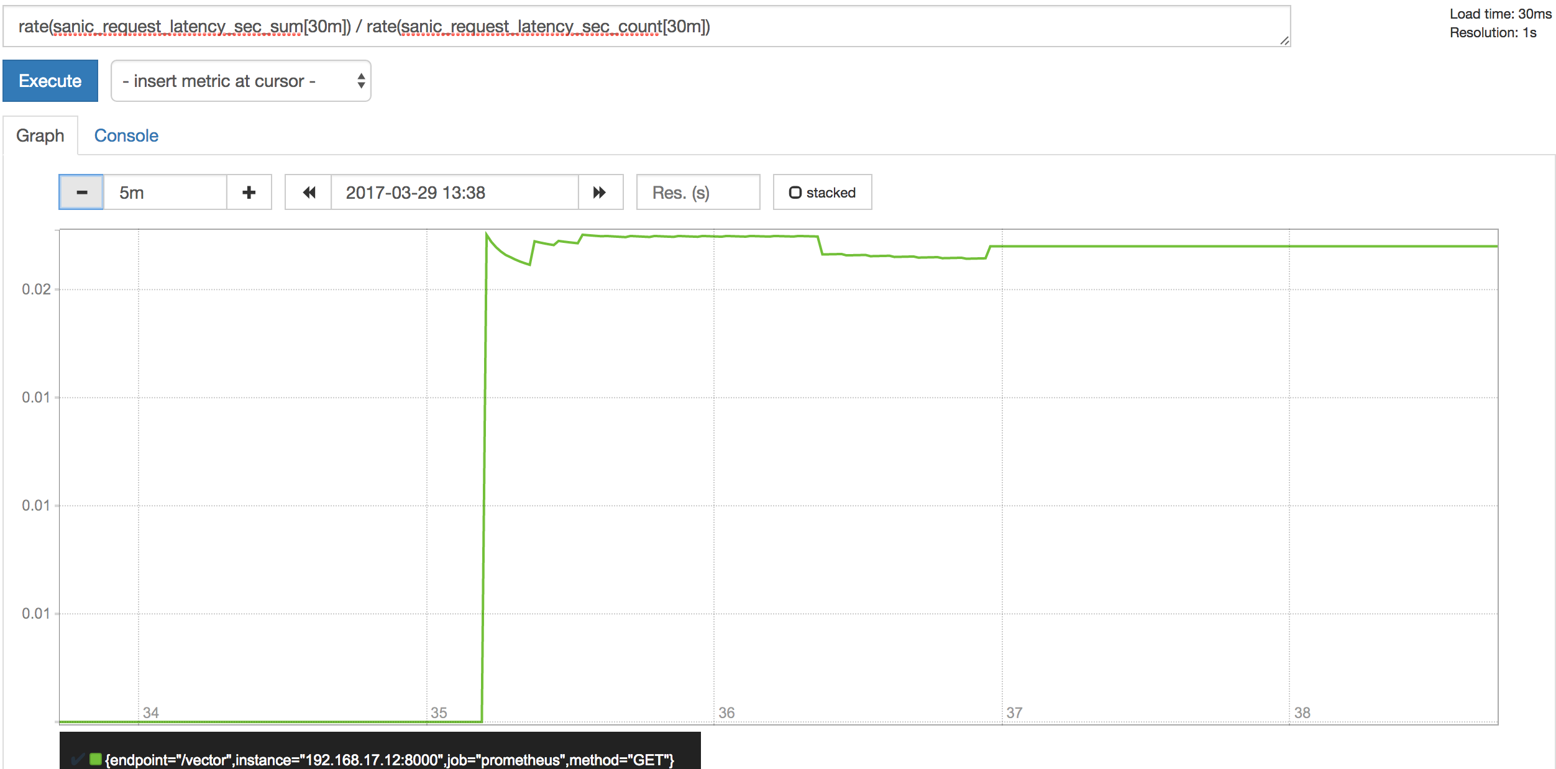This screenshot has height=769, width=1556.
Task: Toggle the legend series checkmark
Action: pos(78,759)
